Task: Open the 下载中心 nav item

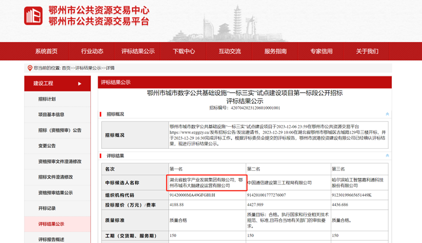Action: point(184,51)
